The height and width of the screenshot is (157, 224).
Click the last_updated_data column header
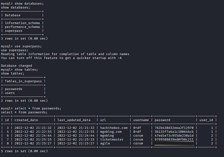[x=74, y=120]
